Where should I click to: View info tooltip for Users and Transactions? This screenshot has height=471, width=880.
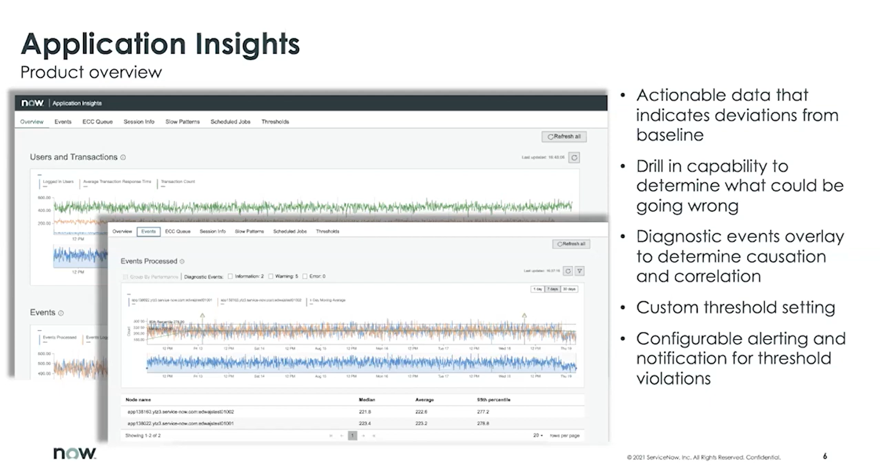pos(123,157)
